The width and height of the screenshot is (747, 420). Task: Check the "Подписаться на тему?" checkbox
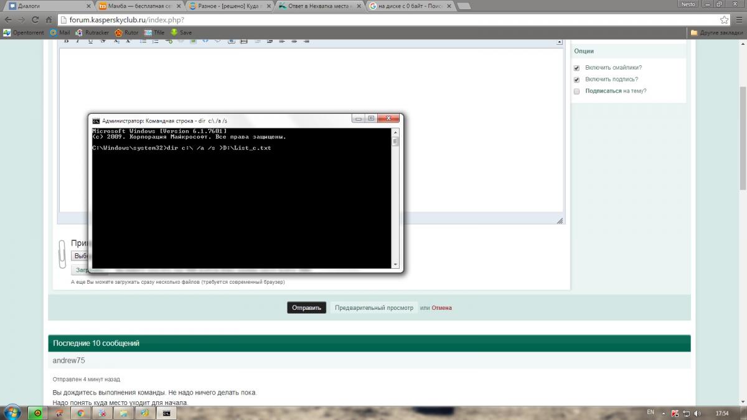click(576, 91)
